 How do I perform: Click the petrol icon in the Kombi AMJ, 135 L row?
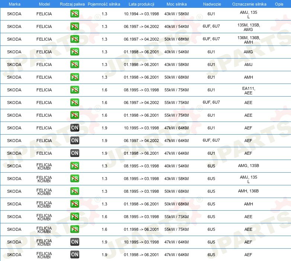[74, 178]
